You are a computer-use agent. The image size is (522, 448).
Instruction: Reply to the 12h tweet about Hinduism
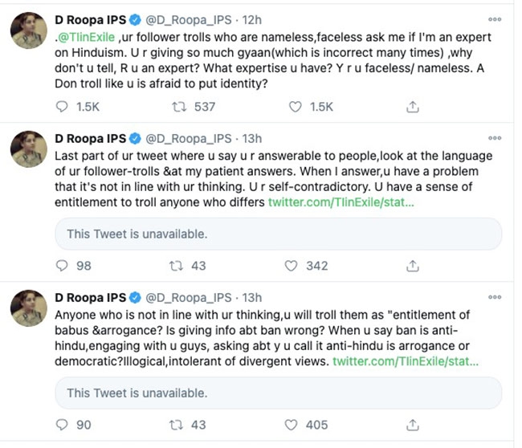[63, 107]
